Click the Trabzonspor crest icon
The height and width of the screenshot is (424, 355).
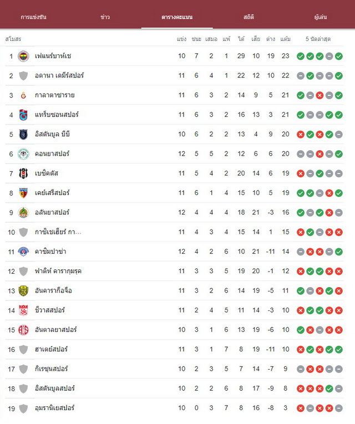[23, 115]
